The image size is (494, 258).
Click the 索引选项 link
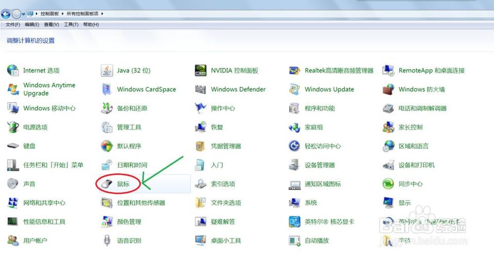click(223, 184)
